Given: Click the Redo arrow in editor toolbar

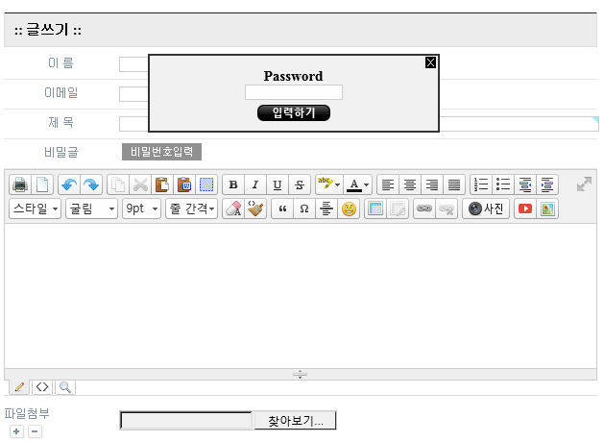Looking at the screenshot, I should point(91,185).
